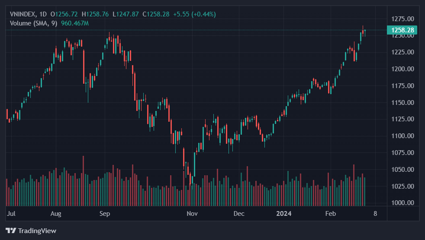Click the close value C1258.28

(x=156, y=14)
